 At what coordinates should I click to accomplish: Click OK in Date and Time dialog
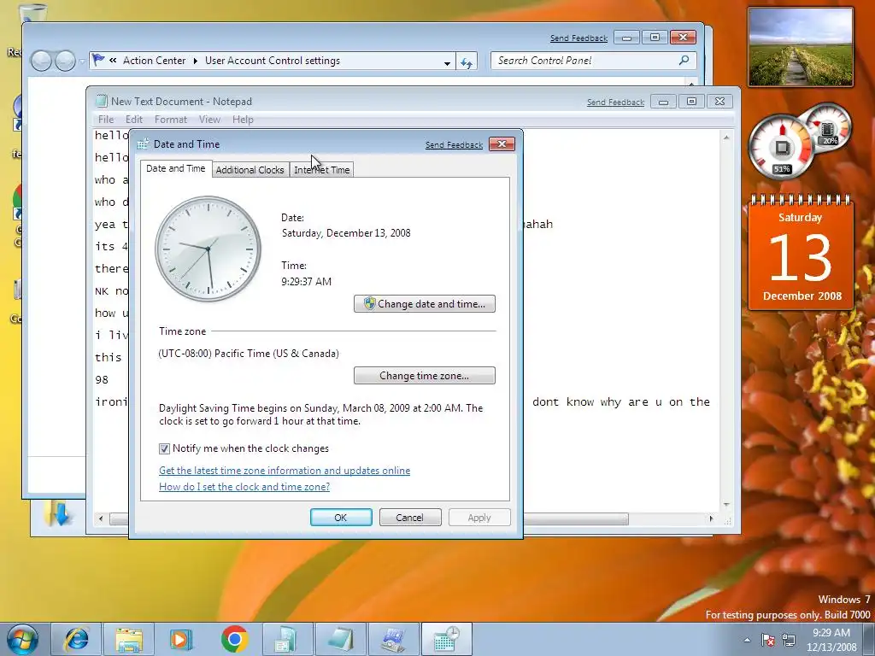pos(341,517)
